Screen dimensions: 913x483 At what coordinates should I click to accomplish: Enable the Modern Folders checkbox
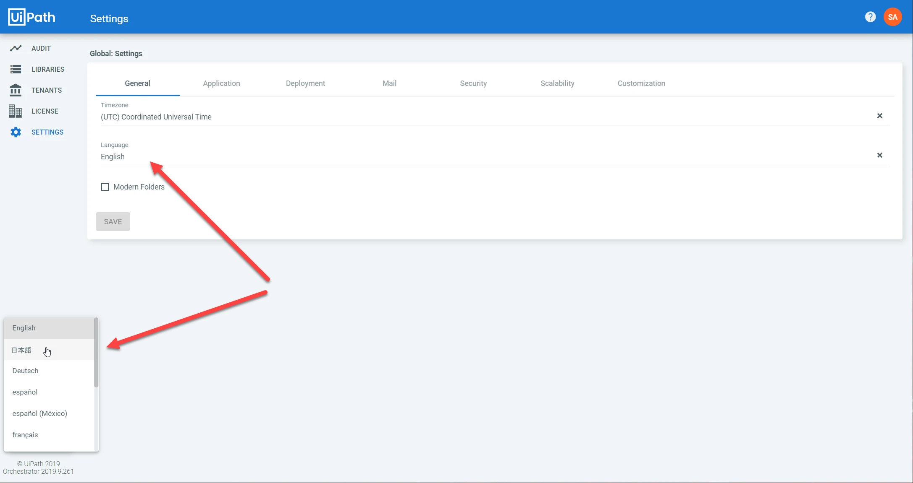point(105,187)
